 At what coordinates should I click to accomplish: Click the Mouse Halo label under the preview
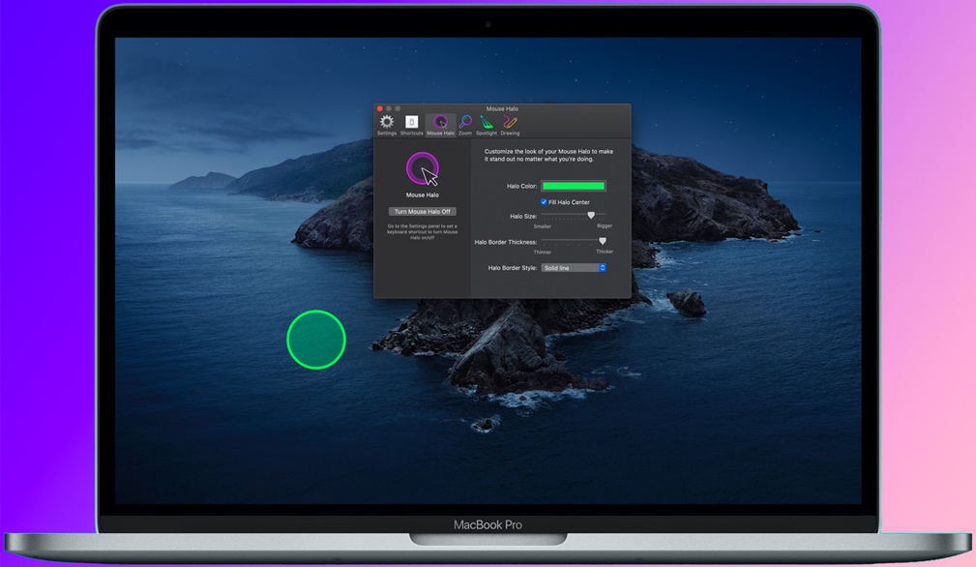click(422, 194)
